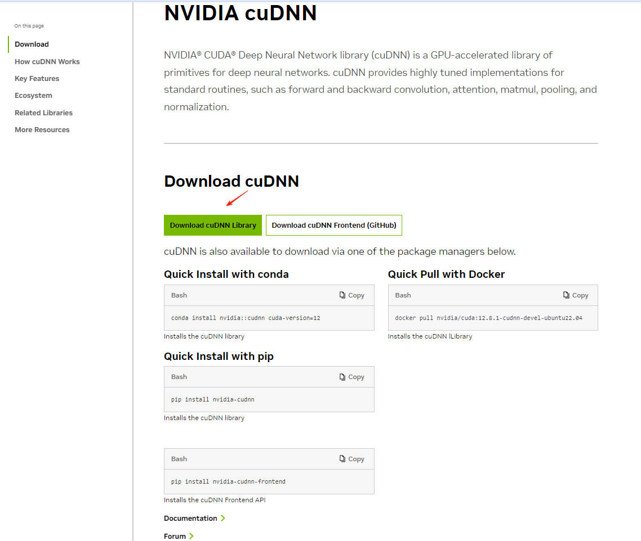Select the docker pull command text

coord(488,317)
